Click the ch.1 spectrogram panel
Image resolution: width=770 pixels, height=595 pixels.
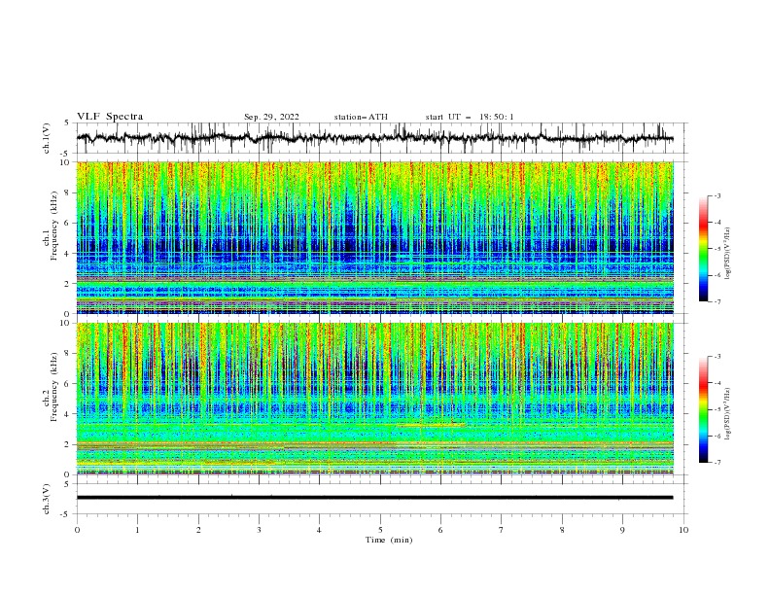click(374, 237)
